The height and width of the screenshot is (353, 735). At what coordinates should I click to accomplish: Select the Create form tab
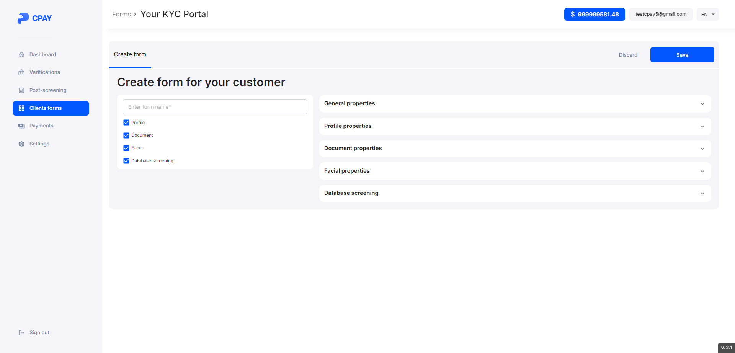[x=130, y=54]
